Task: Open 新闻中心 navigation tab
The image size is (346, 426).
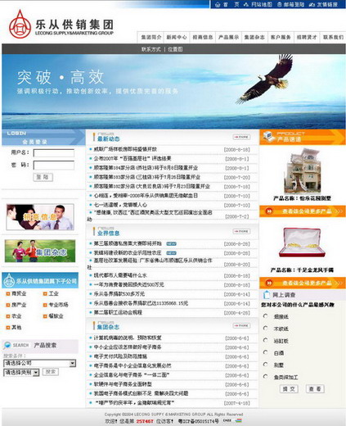Action: (x=177, y=37)
